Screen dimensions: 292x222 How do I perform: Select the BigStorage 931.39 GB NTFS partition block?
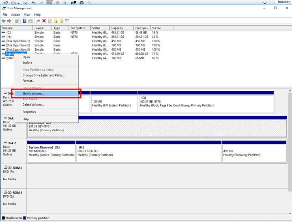pyautogui.click(x=157, y=127)
